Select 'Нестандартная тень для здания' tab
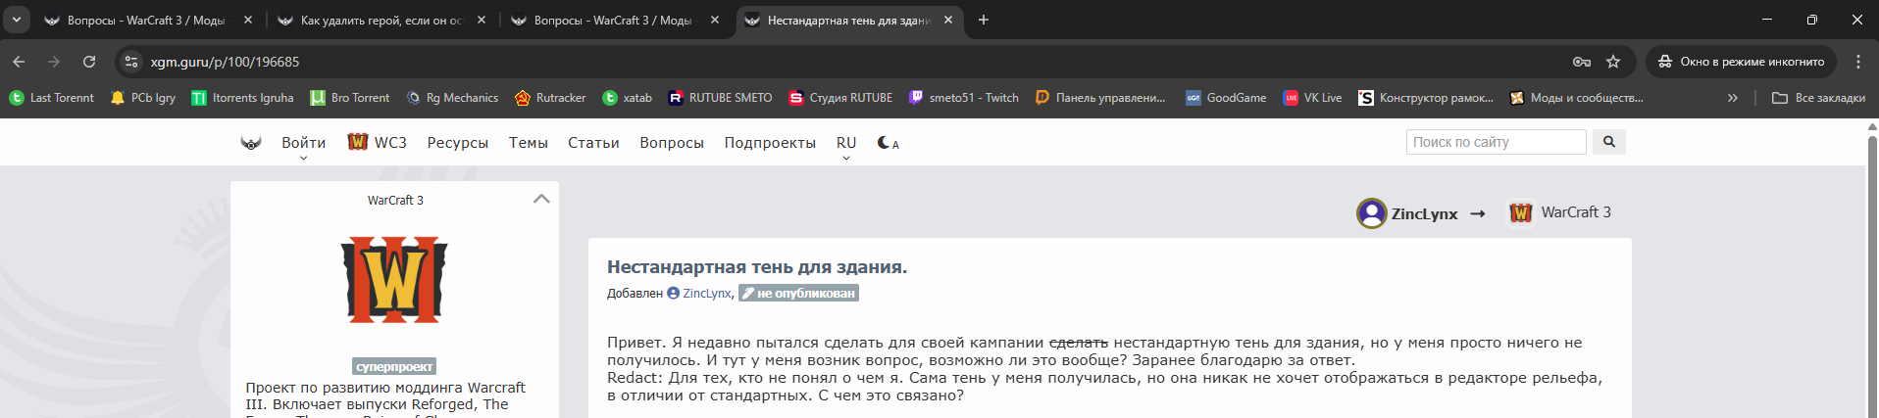The width and height of the screenshot is (1879, 418). pos(848,20)
